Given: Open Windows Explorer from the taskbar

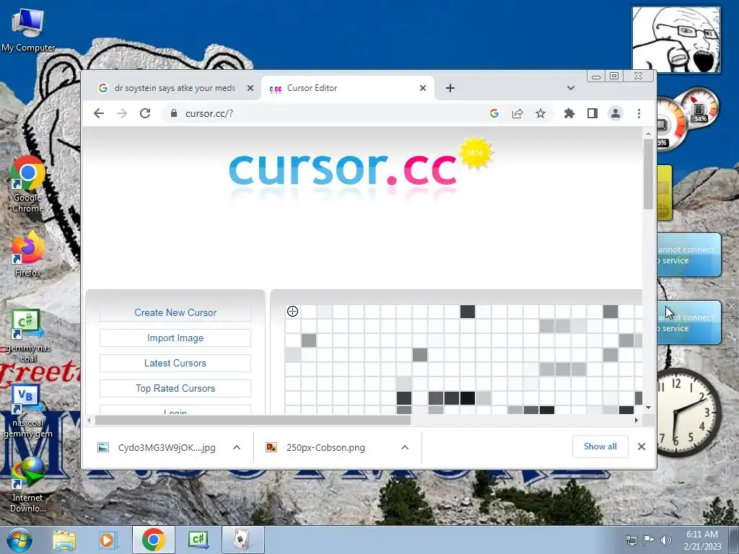Looking at the screenshot, I should pos(64,540).
